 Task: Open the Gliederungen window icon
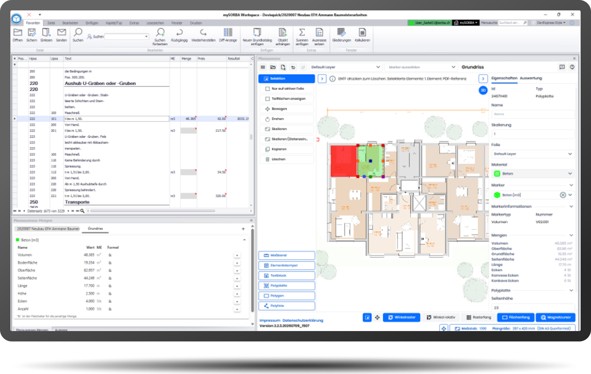tap(341, 33)
